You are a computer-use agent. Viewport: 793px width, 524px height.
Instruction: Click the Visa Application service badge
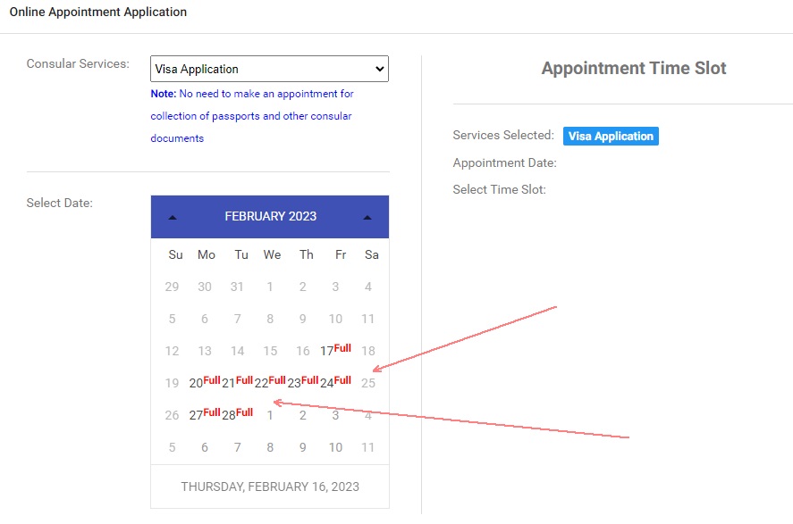[x=611, y=137]
